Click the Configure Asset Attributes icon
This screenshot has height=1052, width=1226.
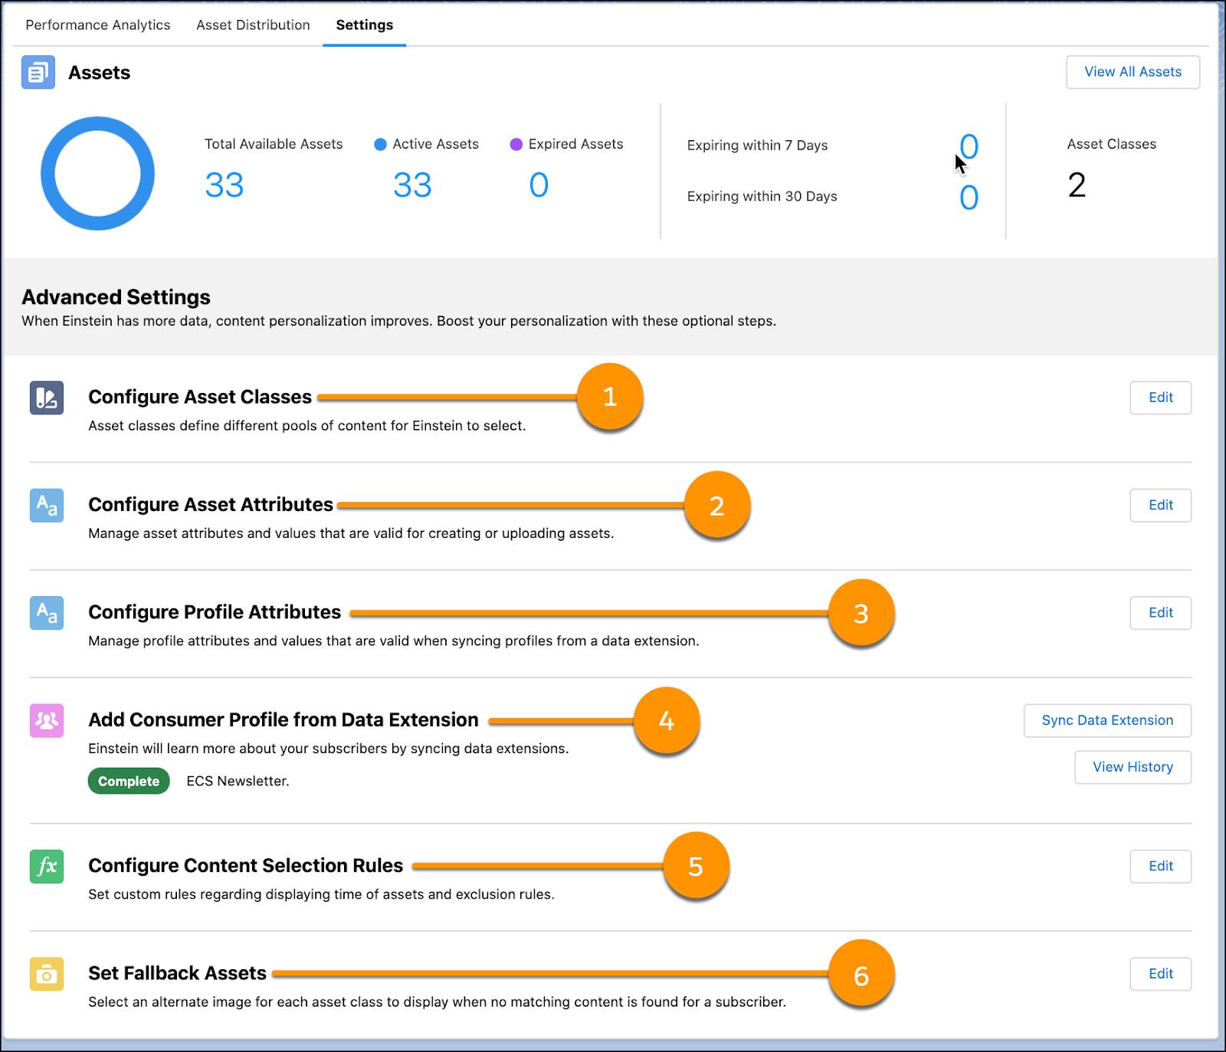[47, 506]
